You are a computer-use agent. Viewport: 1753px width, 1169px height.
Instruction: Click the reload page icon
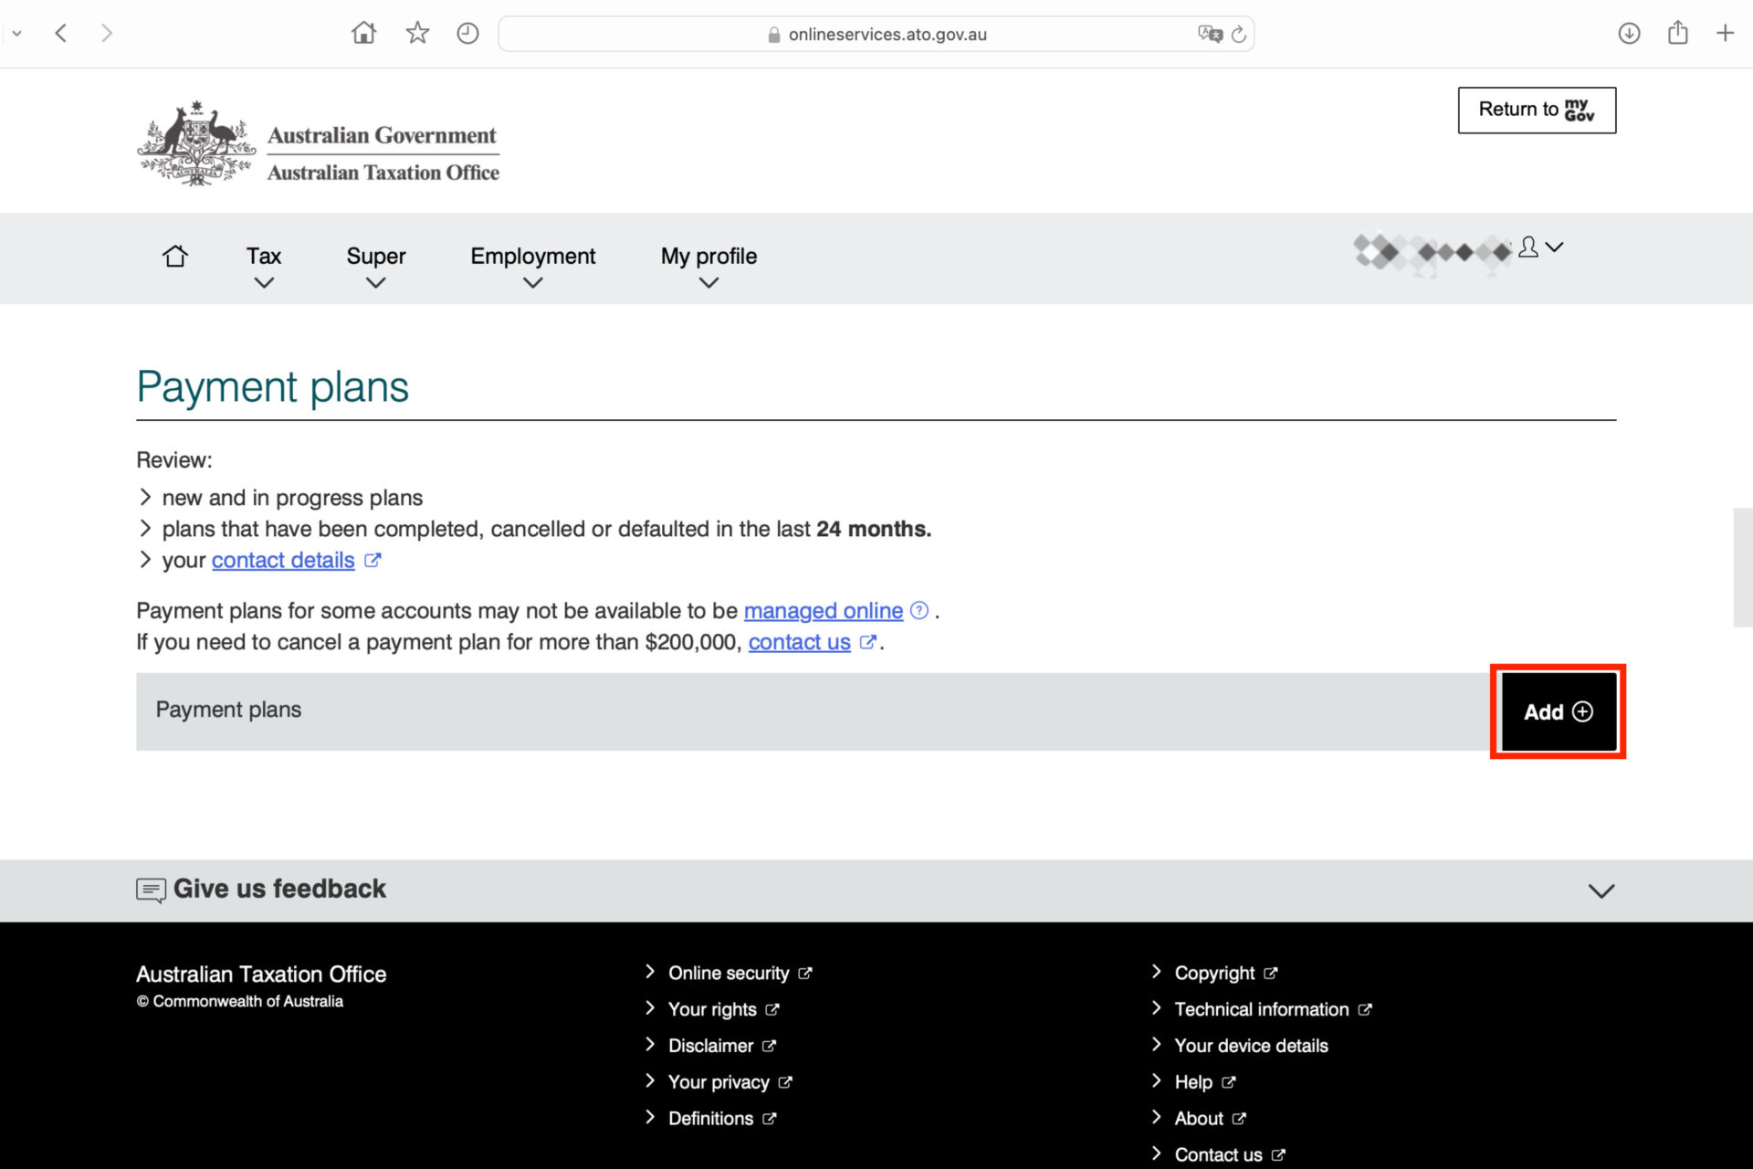coord(1239,35)
